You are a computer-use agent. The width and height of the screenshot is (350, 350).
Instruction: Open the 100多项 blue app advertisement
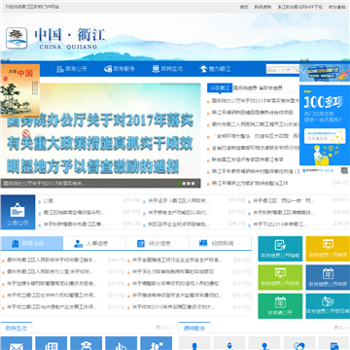(x=325, y=125)
